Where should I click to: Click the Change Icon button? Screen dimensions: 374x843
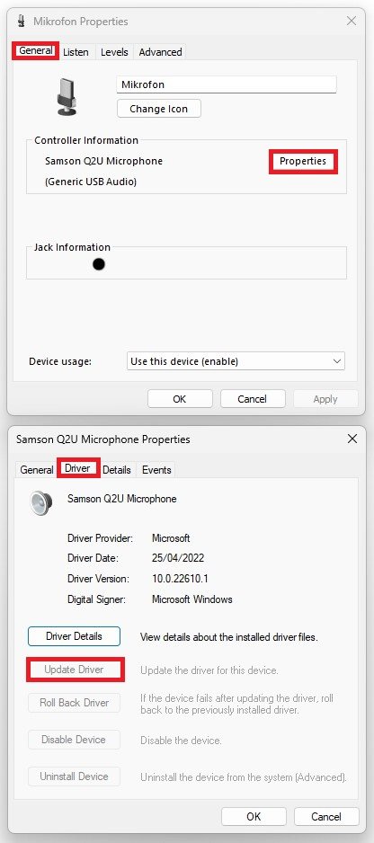[159, 109]
